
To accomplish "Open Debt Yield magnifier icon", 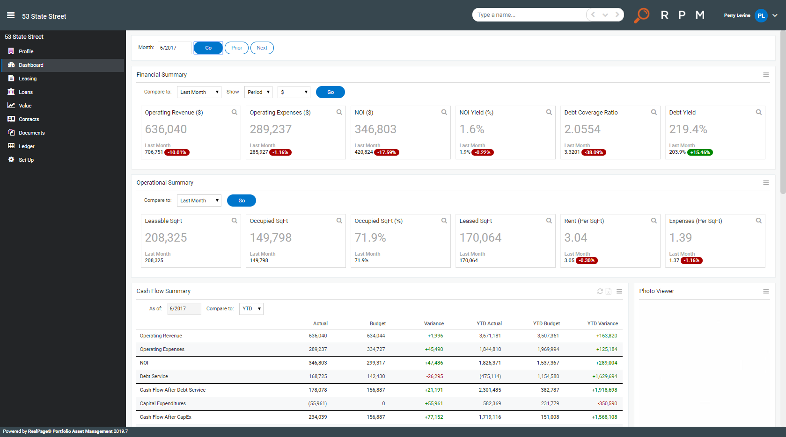I will 759,112.
